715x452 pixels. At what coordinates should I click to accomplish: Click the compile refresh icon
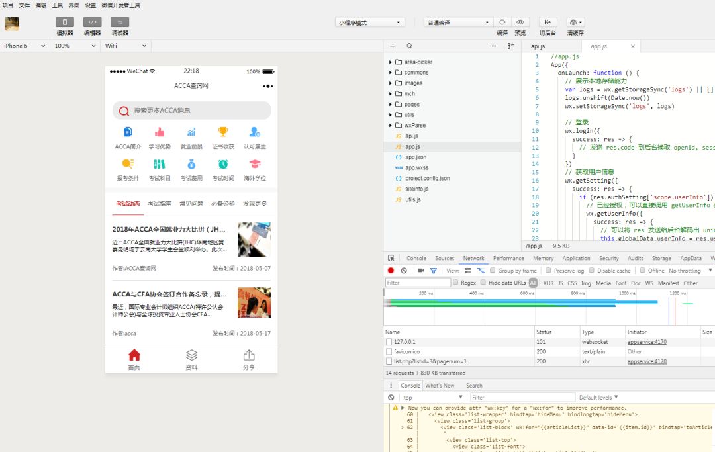pyautogui.click(x=502, y=23)
